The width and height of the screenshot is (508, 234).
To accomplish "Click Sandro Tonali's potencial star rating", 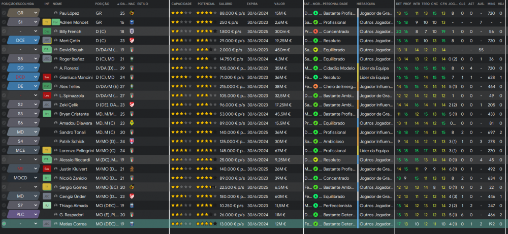I will pos(206,132).
